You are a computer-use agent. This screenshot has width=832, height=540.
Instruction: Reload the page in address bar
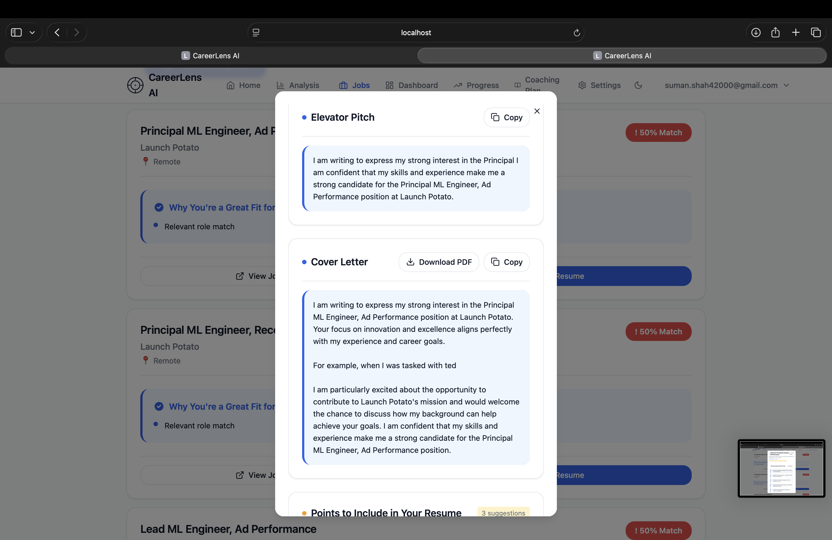pyautogui.click(x=576, y=32)
